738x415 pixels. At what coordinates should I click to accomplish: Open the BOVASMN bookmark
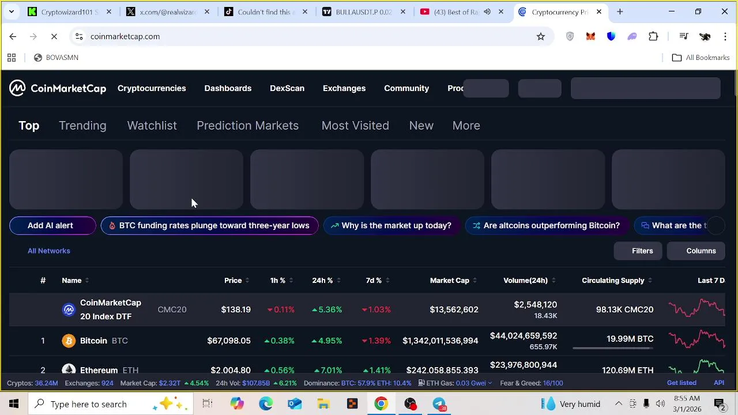(x=56, y=58)
